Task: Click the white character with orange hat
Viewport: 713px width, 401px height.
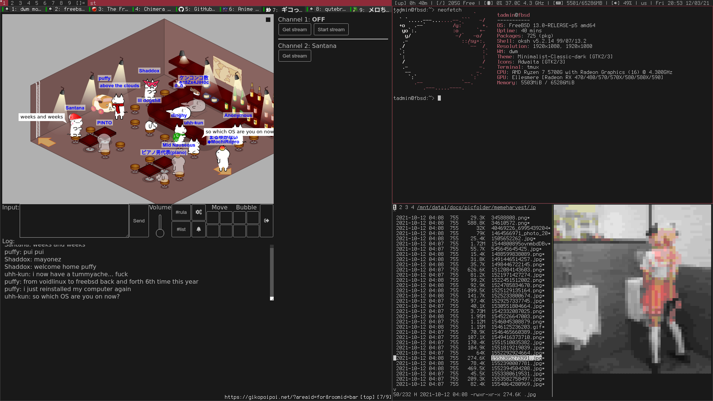Action: click(x=223, y=158)
